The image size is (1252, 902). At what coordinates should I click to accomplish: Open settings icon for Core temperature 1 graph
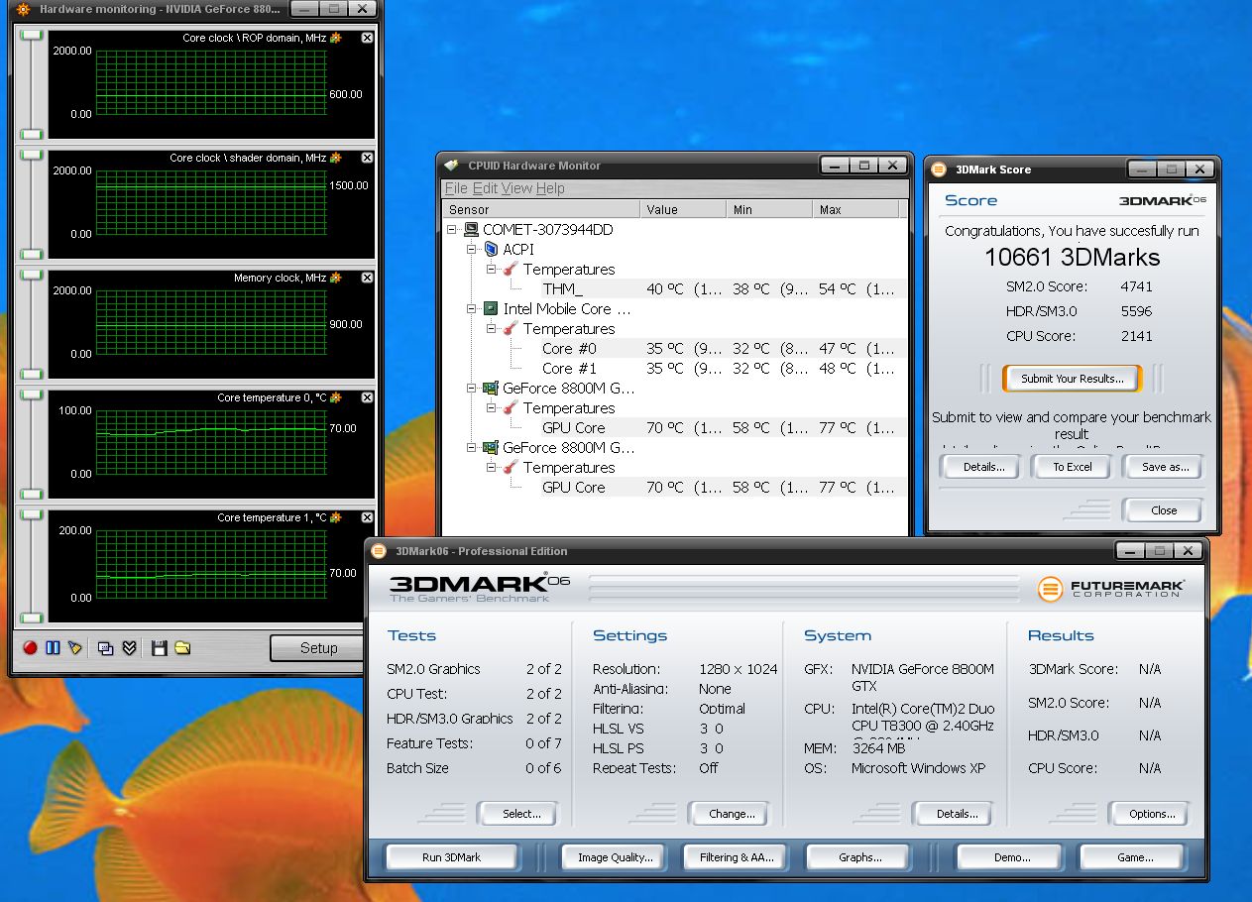[336, 517]
